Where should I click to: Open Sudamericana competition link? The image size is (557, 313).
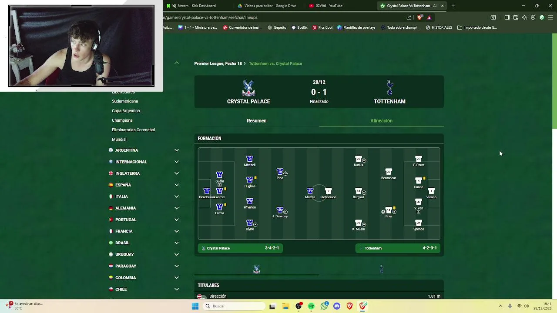125,101
